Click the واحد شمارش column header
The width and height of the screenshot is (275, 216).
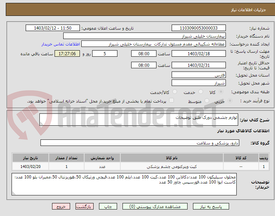click(x=102, y=158)
